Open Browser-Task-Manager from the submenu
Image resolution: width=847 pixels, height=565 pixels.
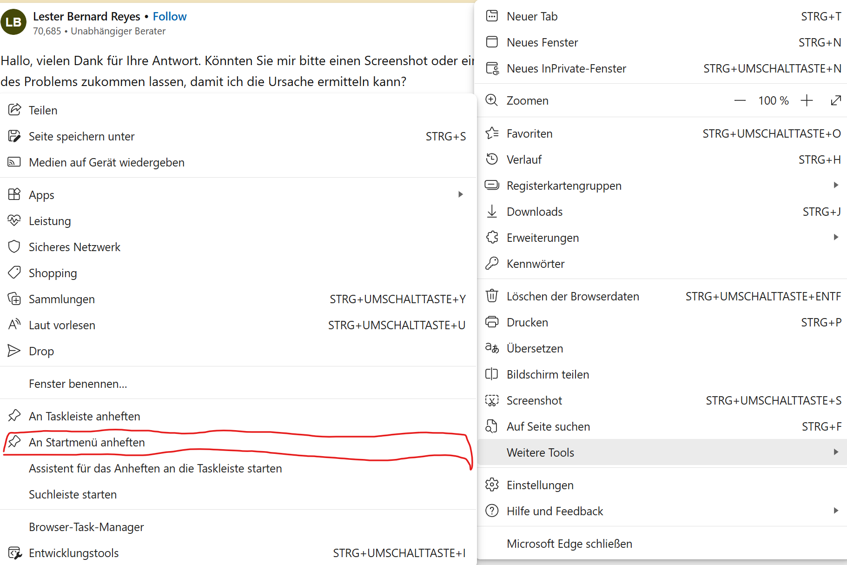[x=238, y=527]
